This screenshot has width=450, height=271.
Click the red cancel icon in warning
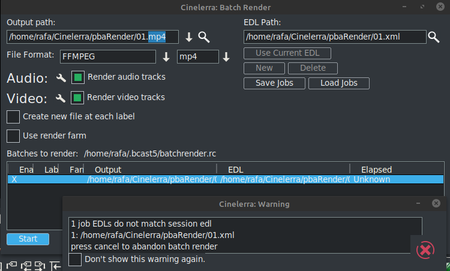(425, 249)
